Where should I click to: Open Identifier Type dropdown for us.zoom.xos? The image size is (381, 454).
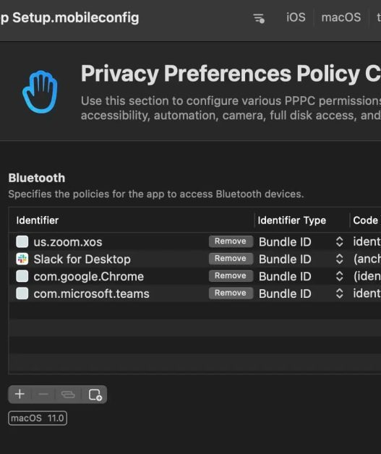339,241
